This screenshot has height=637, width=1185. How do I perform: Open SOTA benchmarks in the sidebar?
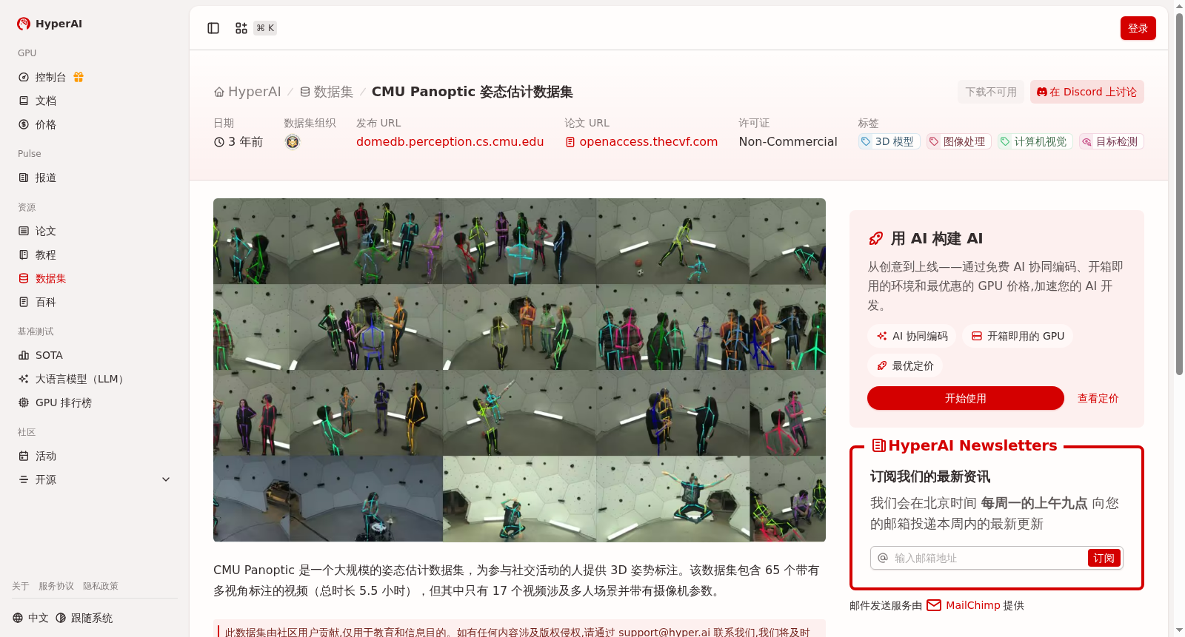pyautogui.click(x=49, y=355)
